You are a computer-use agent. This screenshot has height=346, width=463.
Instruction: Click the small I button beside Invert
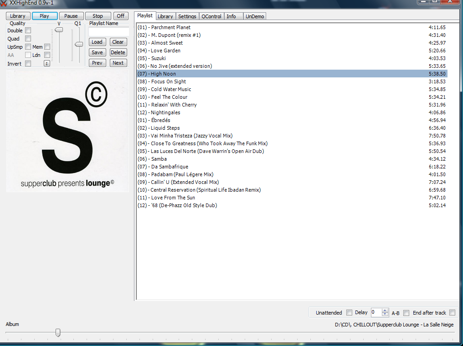point(47,63)
